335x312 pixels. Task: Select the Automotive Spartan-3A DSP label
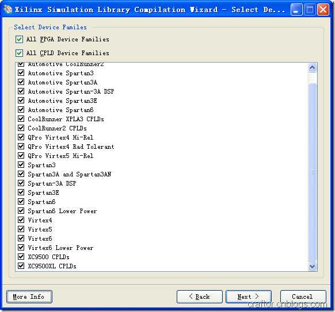coord(71,91)
